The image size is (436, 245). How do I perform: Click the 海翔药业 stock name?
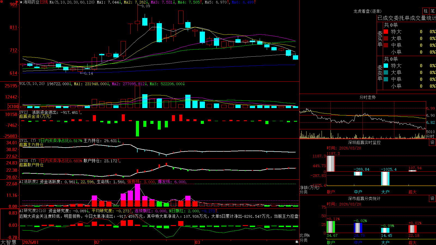[x=31, y=2]
